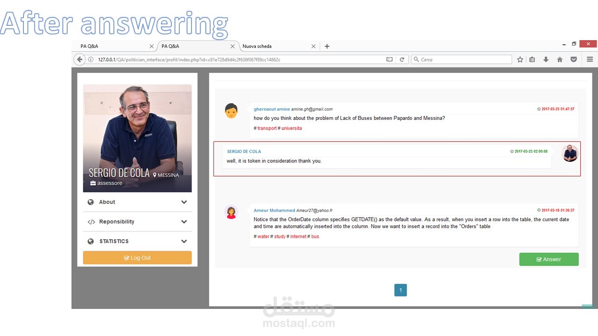Open the universita hashtag
598x336 pixels.
pyautogui.click(x=292, y=128)
